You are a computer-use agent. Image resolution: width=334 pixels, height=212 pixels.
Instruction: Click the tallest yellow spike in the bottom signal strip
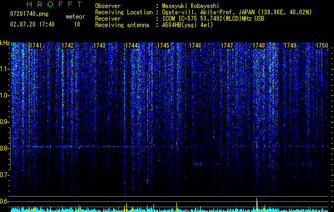click(x=257, y=205)
